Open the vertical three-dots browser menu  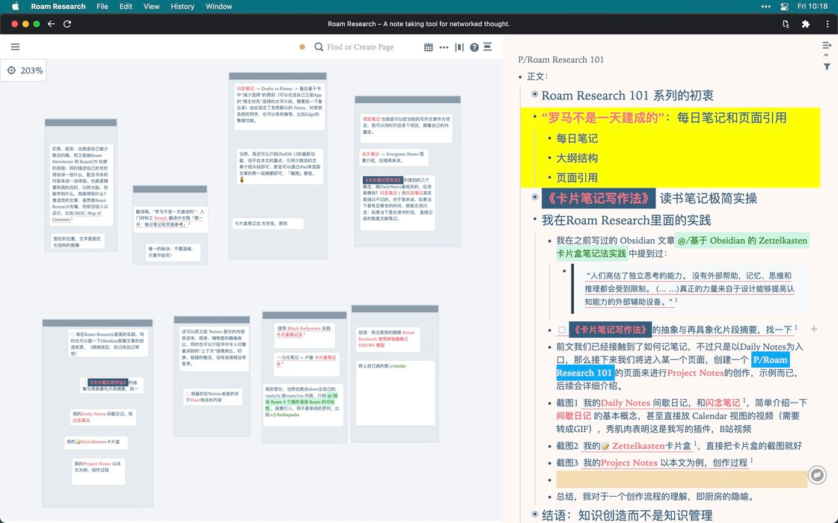(x=828, y=23)
